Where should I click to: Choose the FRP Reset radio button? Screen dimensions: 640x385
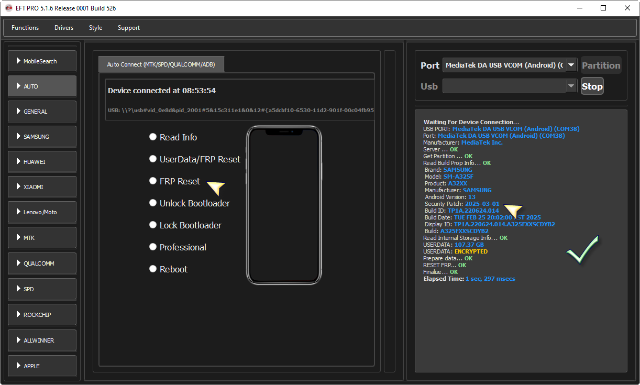coord(174,181)
